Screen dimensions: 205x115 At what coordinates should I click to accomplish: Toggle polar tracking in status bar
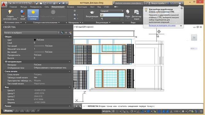coord(132,111)
